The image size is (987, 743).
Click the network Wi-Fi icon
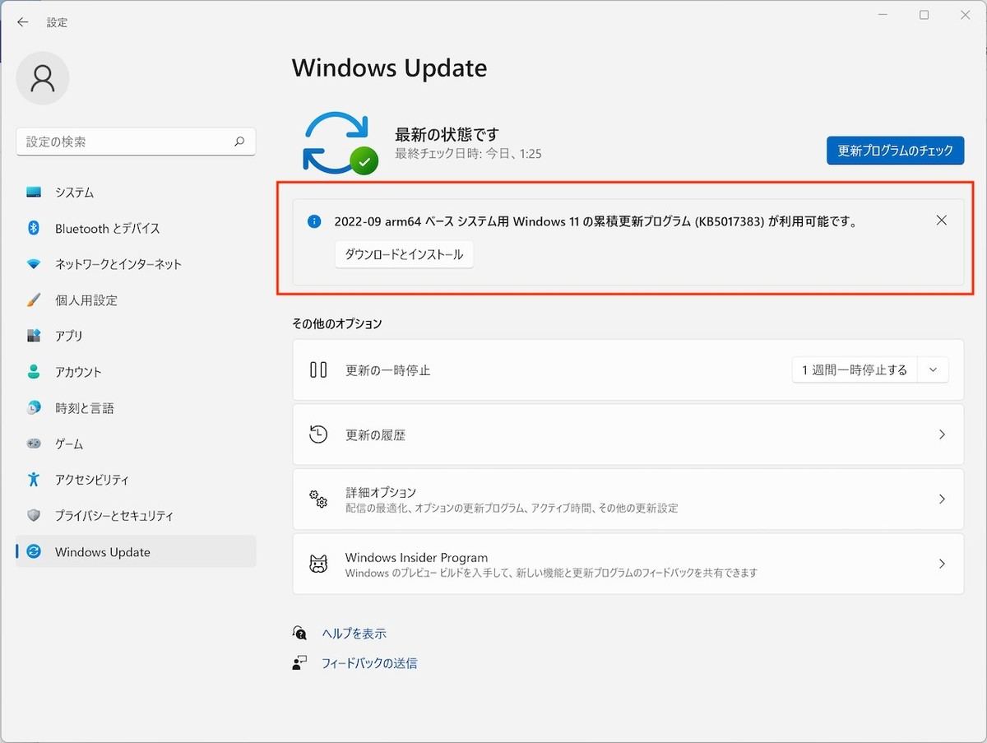34,264
